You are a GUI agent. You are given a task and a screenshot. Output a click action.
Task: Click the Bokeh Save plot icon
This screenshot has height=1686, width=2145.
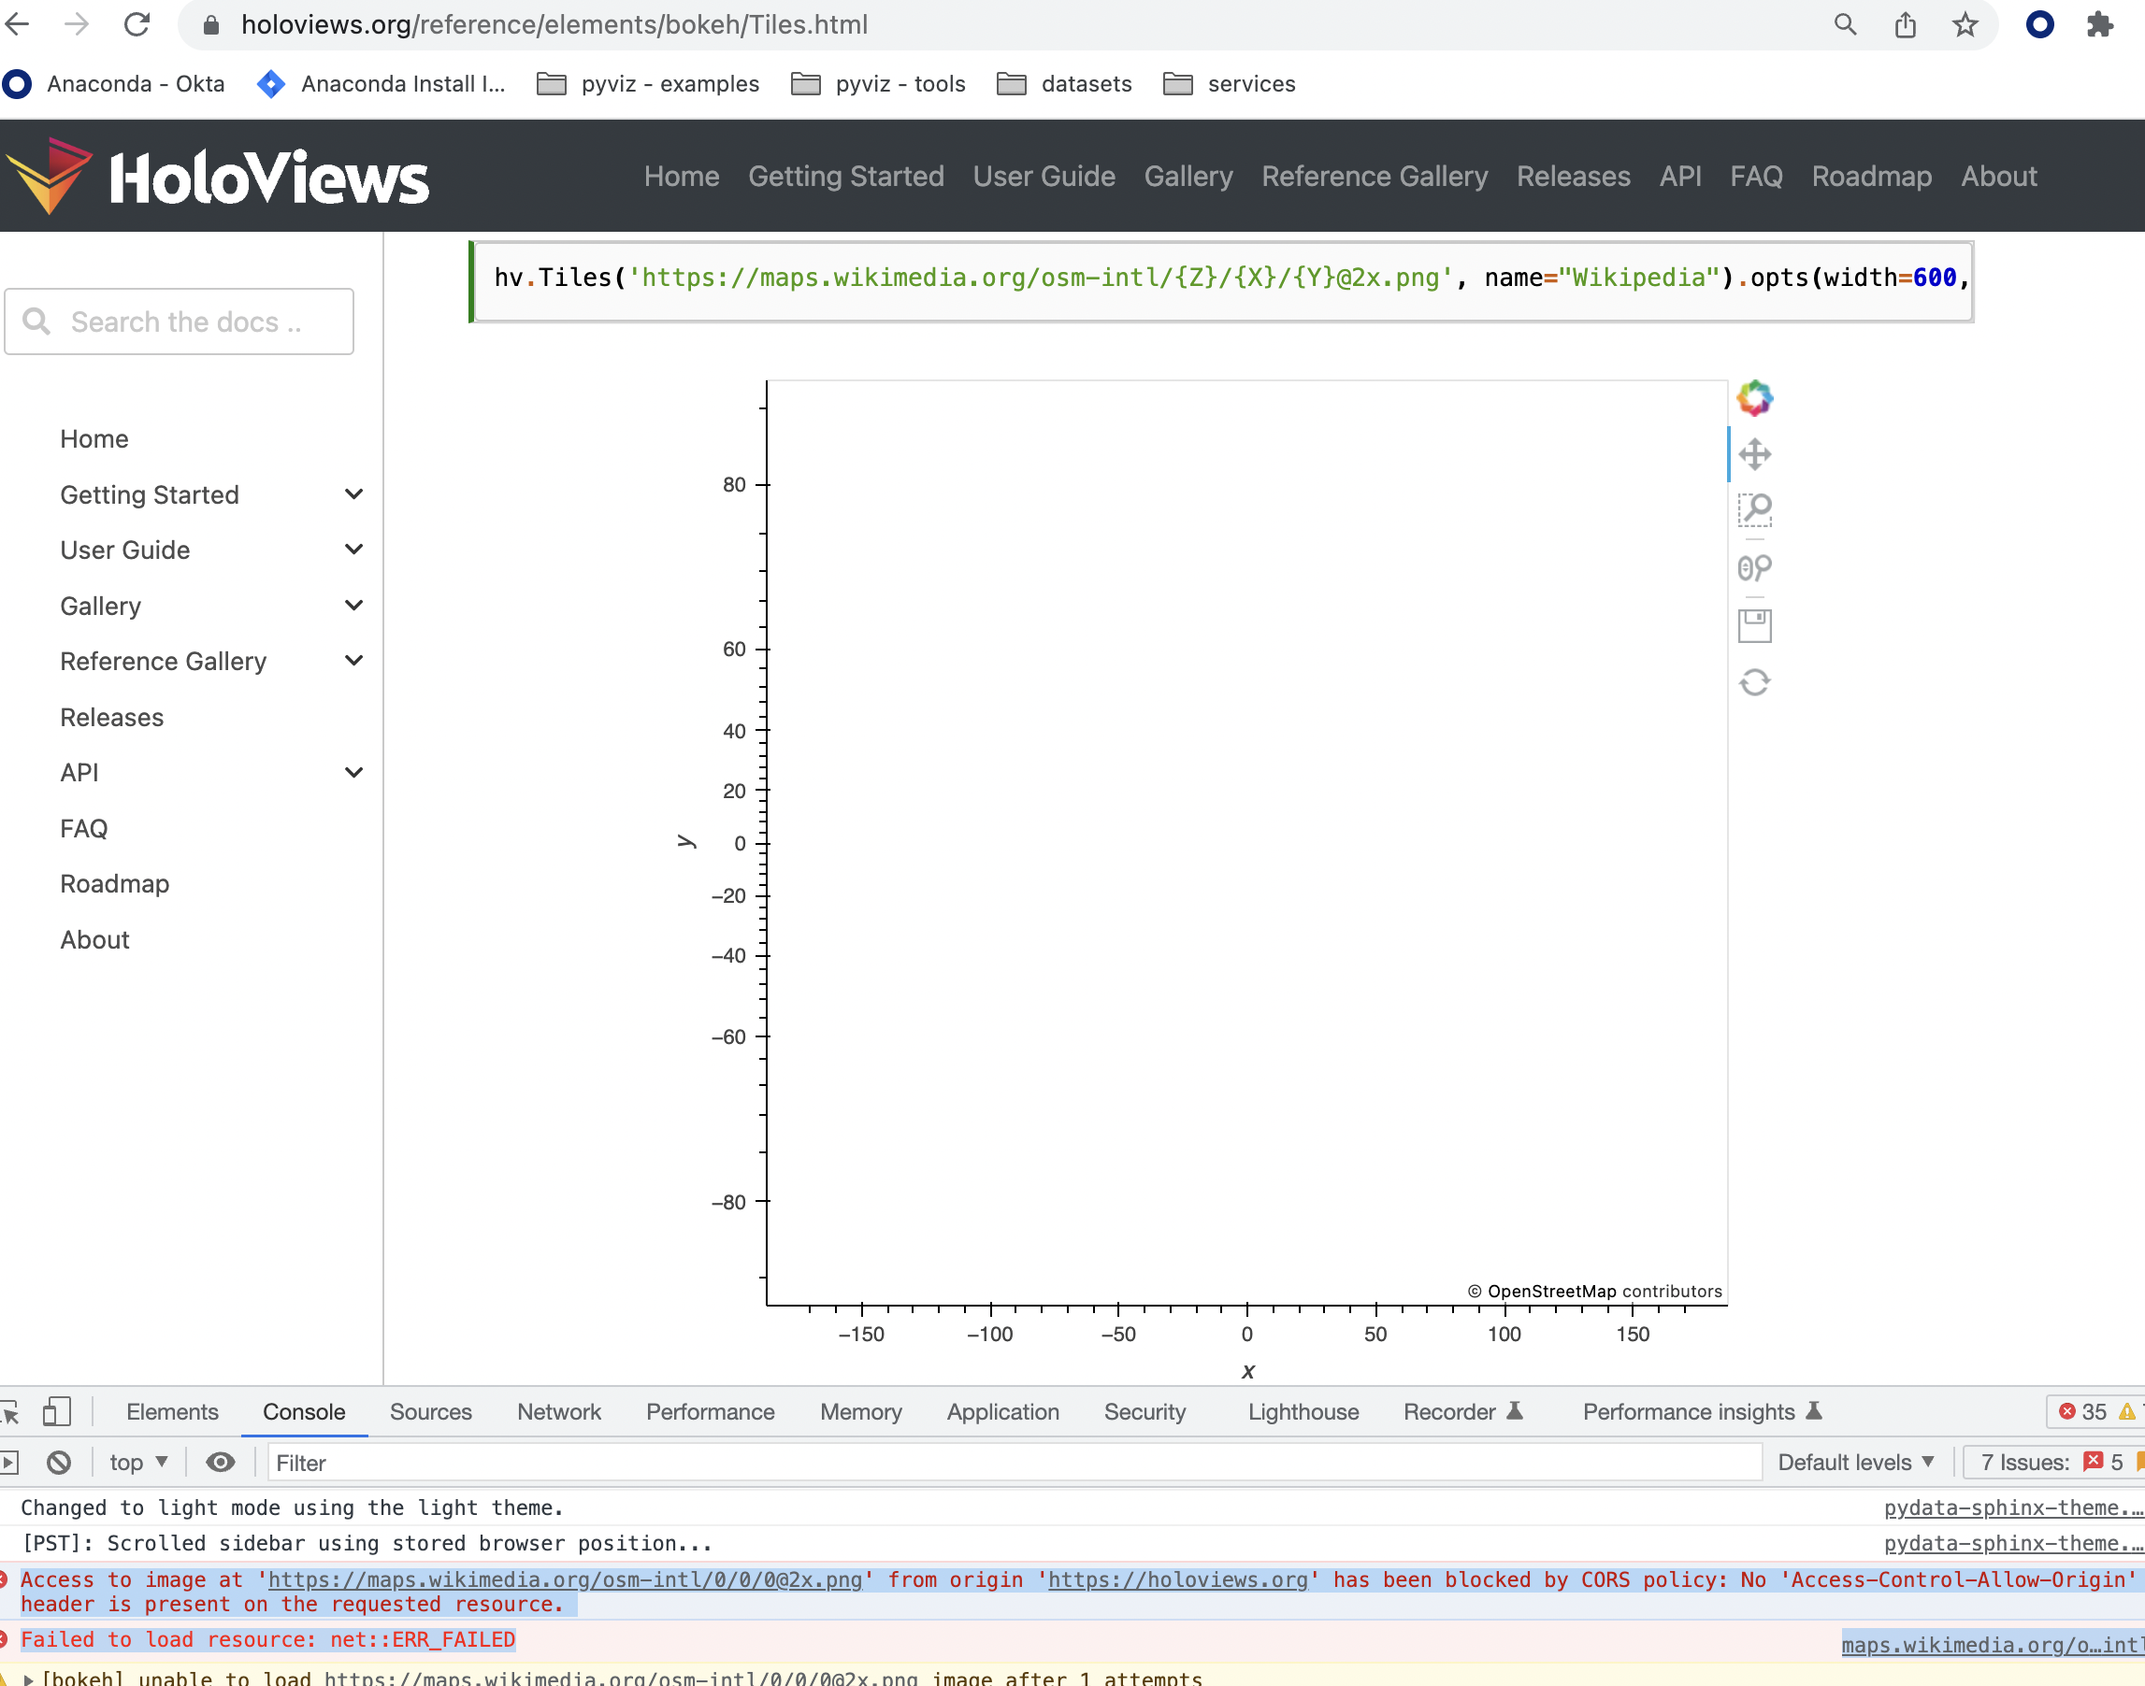point(1754,625)
